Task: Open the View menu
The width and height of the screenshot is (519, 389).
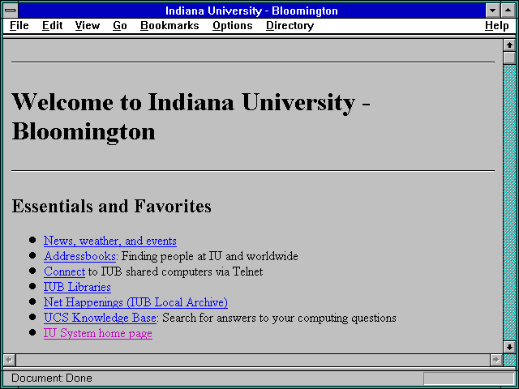Action: coord(88,26)
